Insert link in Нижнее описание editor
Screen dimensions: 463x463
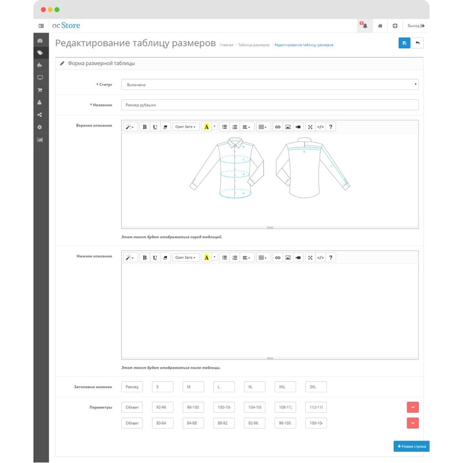278,258
